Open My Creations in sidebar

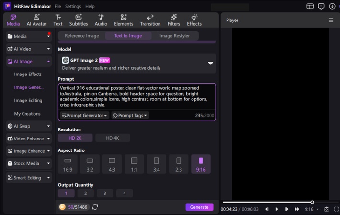[27, 114]
